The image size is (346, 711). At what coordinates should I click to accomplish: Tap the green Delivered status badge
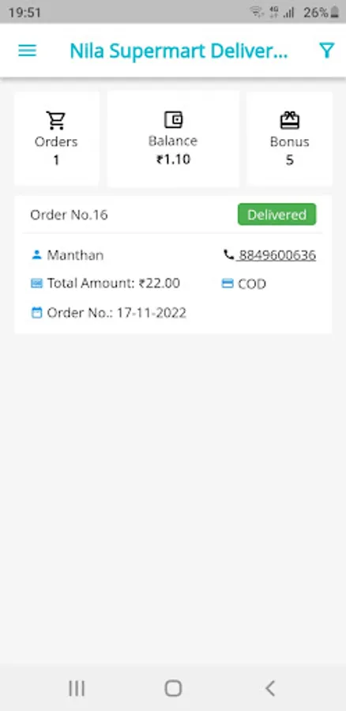277,214
